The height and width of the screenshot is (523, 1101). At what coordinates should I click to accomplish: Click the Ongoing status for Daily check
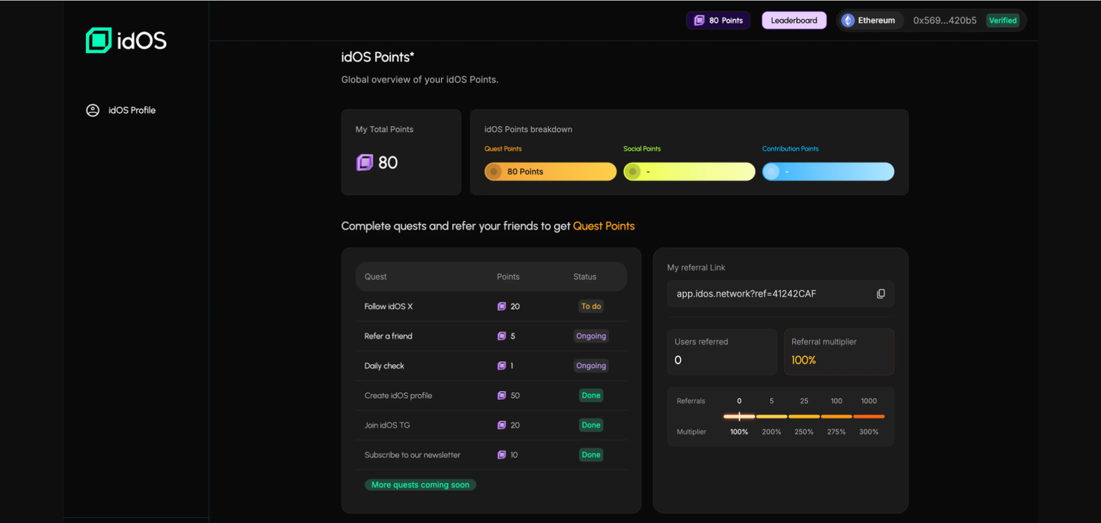coord(590,366)
